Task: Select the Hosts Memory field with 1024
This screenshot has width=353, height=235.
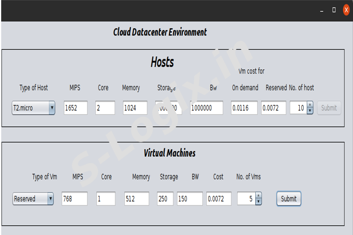Action: (135, 108)
